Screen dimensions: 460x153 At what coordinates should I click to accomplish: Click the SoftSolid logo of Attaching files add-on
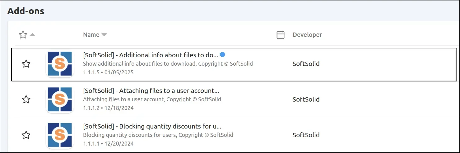(x=59, y=99)
